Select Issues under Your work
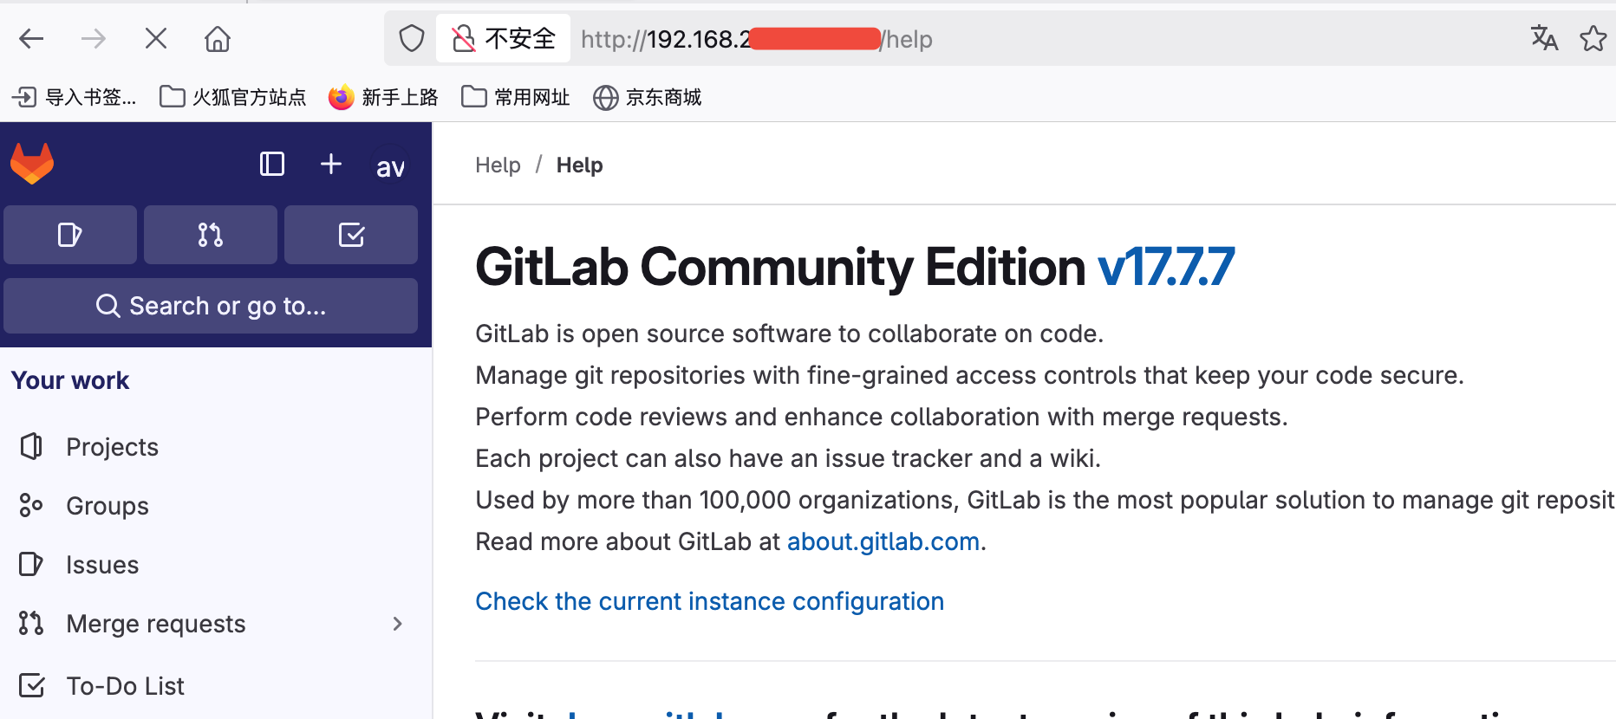Screen dimensions: 1616x719 pyautogui.click(x=101, y=564)
